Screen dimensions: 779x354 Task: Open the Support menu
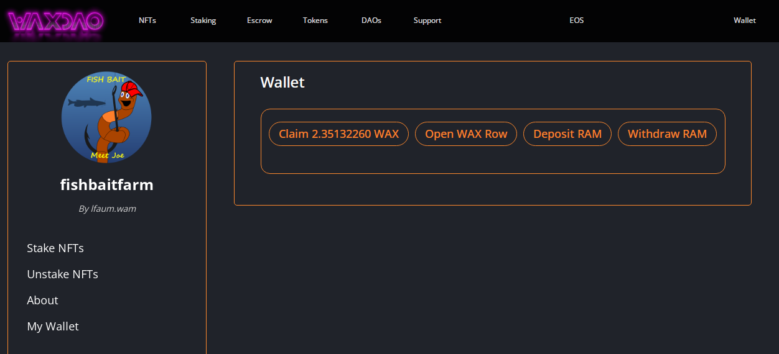(427, 20)
